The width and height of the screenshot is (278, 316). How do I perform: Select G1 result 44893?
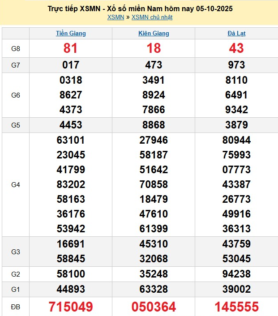tap(71, 289)
